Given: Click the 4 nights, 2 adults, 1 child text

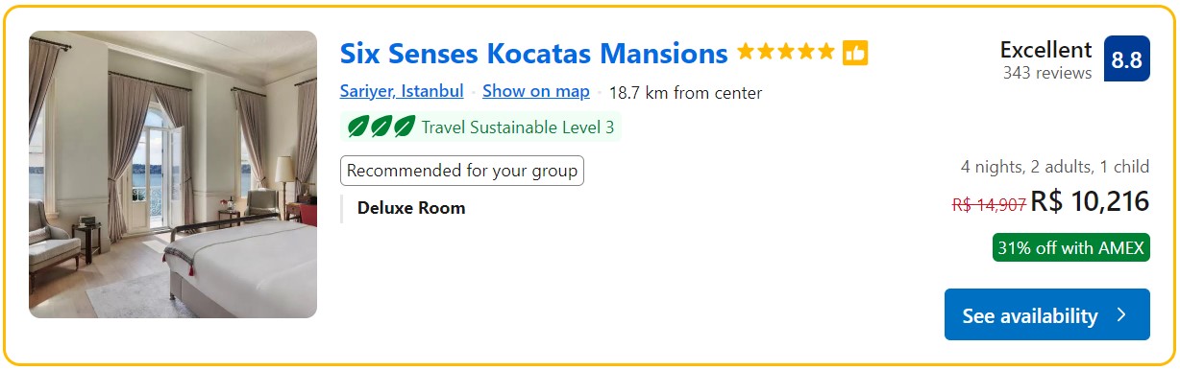Looking at the screenshot, I should [x=1055, y=167].
